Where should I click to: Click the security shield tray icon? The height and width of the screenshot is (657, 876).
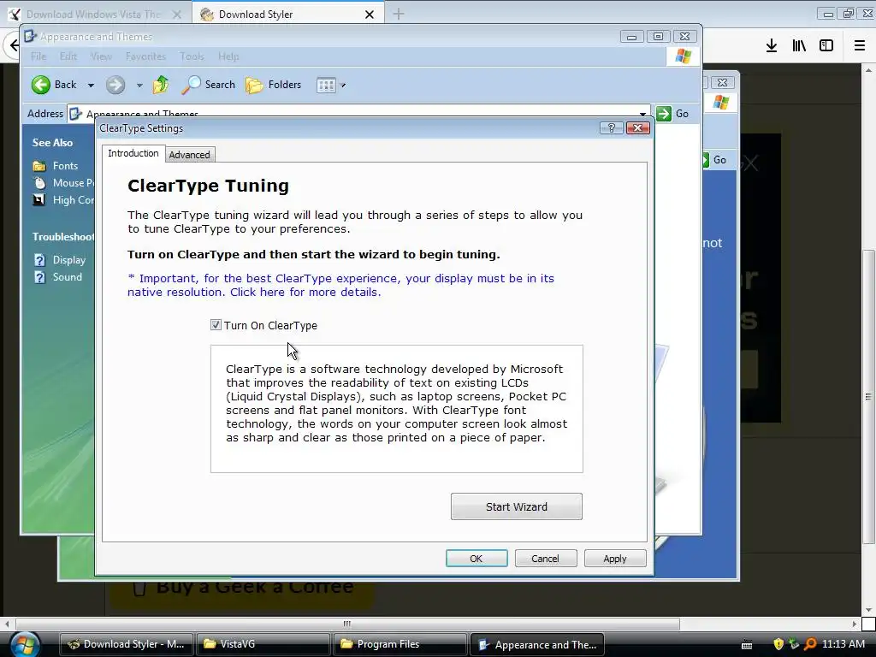pos(778,644)
